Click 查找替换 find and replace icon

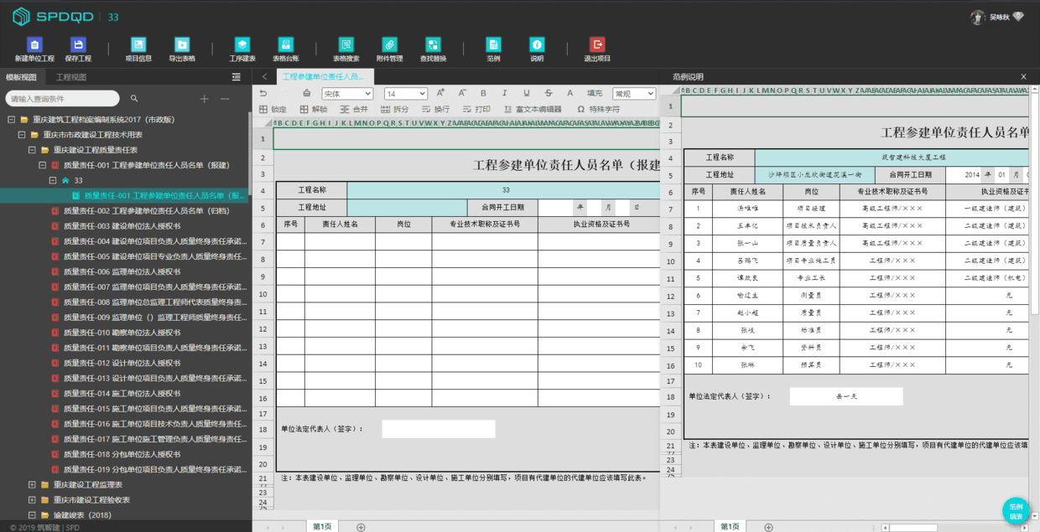(x=433, y=45)
